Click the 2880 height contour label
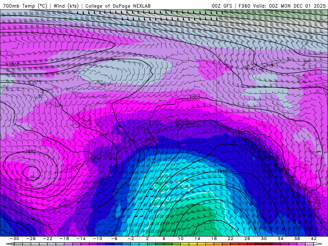Screen dimensions: 328x246 31,152
